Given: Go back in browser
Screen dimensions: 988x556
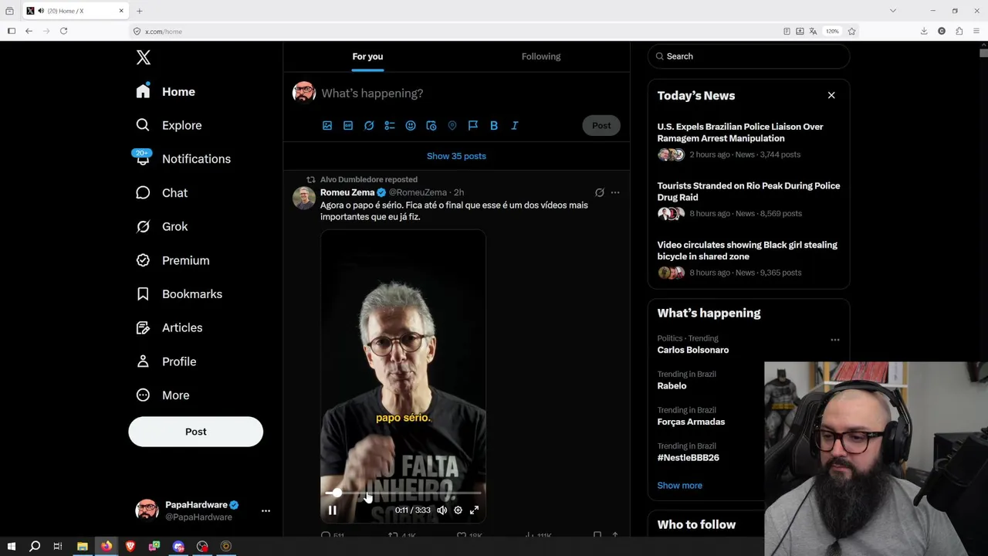Looking at the screenshot, I should tap(29, 31).
